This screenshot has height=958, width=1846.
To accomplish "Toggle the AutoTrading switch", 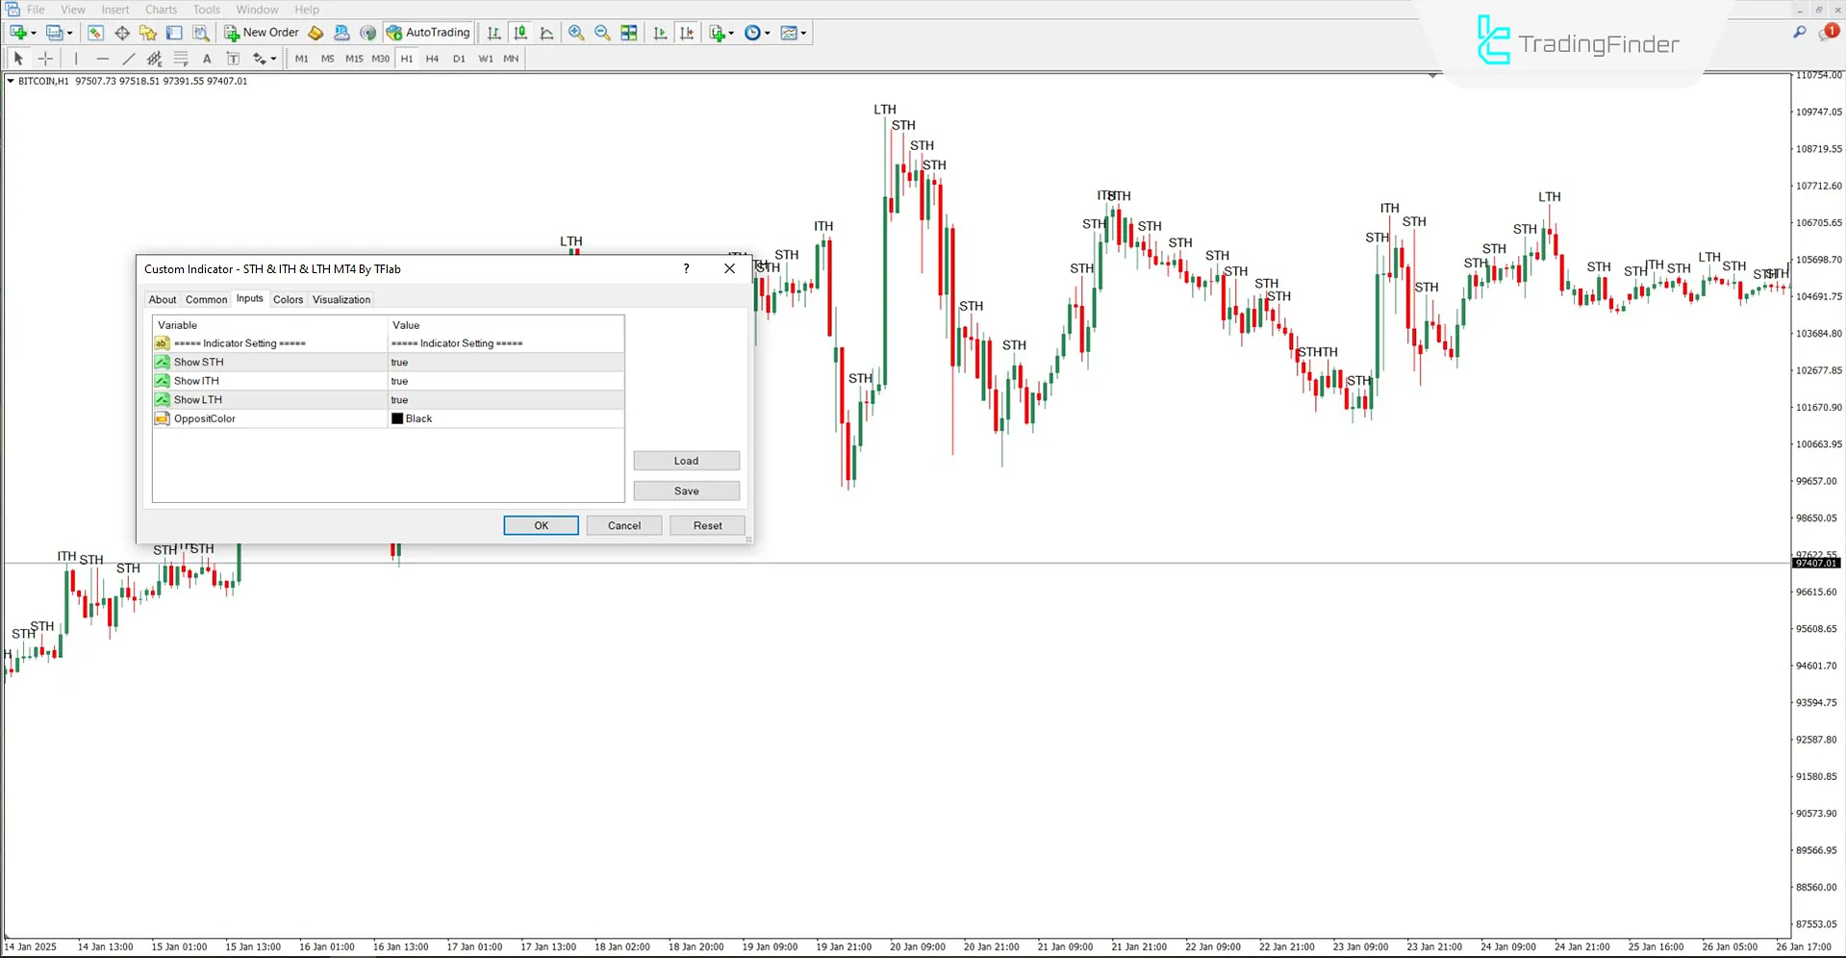I will (427, 32).
